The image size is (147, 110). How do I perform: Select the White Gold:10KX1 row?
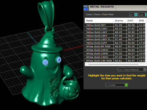point(115,50)
